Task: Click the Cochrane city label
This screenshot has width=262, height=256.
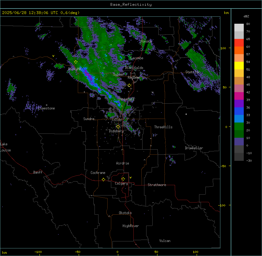Action: pyautogui.click(x=98, y=173)
